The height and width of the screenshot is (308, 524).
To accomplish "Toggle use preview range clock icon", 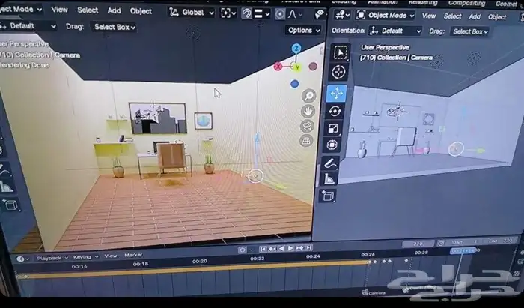I will (x=441, y=243).
